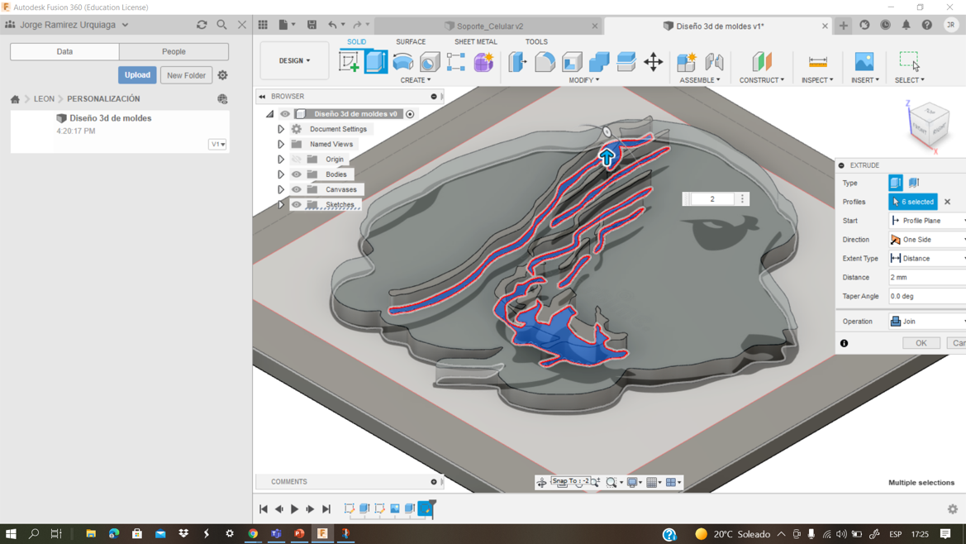Select the Joint tool
The width and height of the screenshot is (966, 544).
tap(714, 62)
